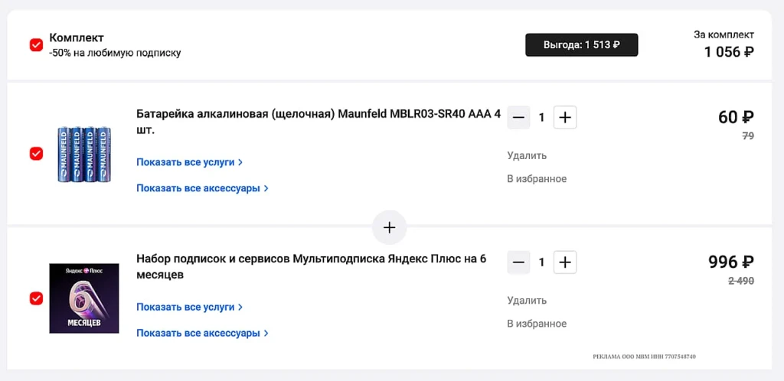Increase quantity of Maunfeld batteries
Screen dimensions: 784x381
click(565, 118)
